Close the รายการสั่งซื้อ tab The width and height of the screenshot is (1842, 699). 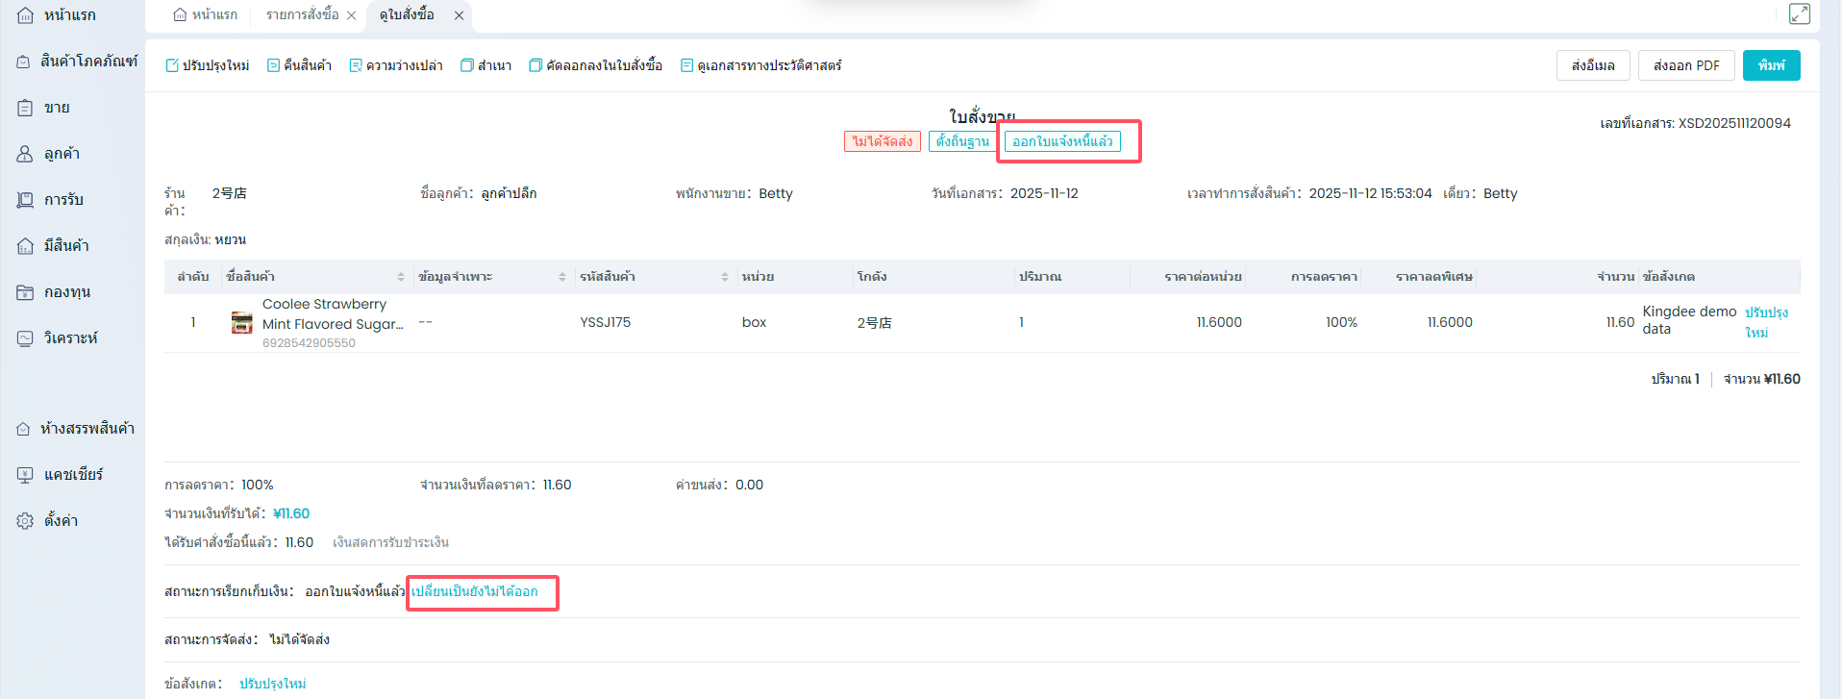pyautogui.click(x=352, y=15)
